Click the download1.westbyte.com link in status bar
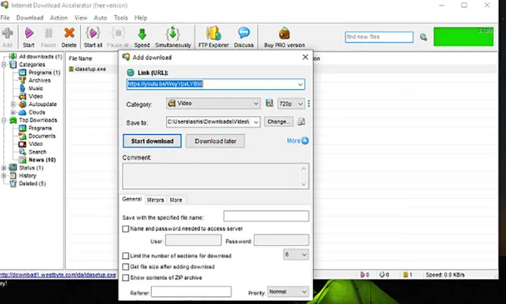The width and height of the screenshot is (506, 304). click(58, 275)
